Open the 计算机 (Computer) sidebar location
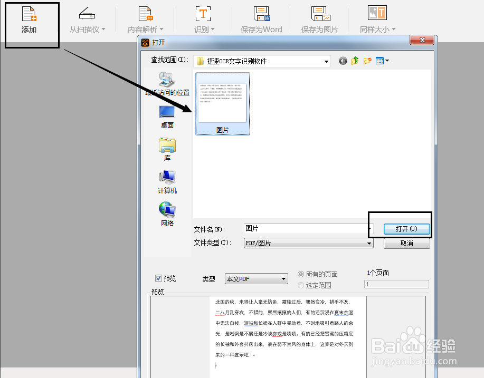 tap(167, 182)
